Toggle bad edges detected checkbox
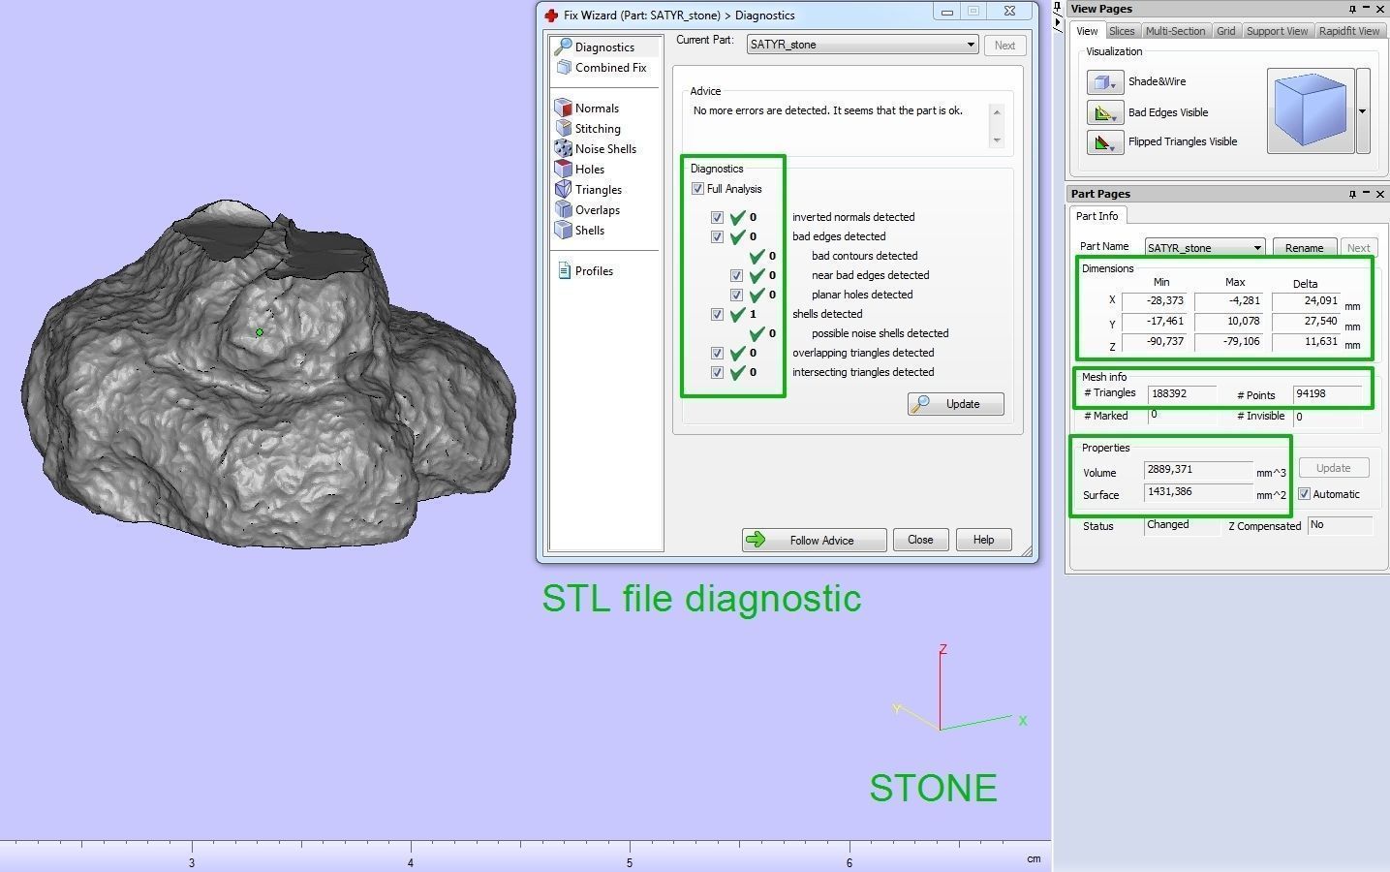Image resolution: width=1390 pixels, height=872 pixels. tap(717, 236)
